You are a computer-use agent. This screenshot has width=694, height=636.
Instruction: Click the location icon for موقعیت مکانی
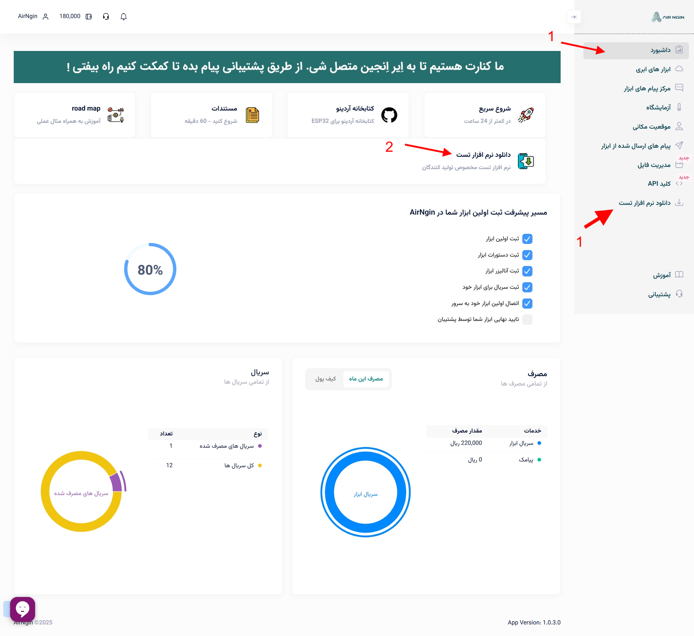pos(679,126)
